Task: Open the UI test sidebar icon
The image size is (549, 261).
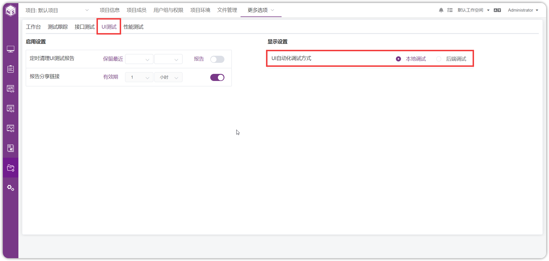Action: [x=11, y=109]
